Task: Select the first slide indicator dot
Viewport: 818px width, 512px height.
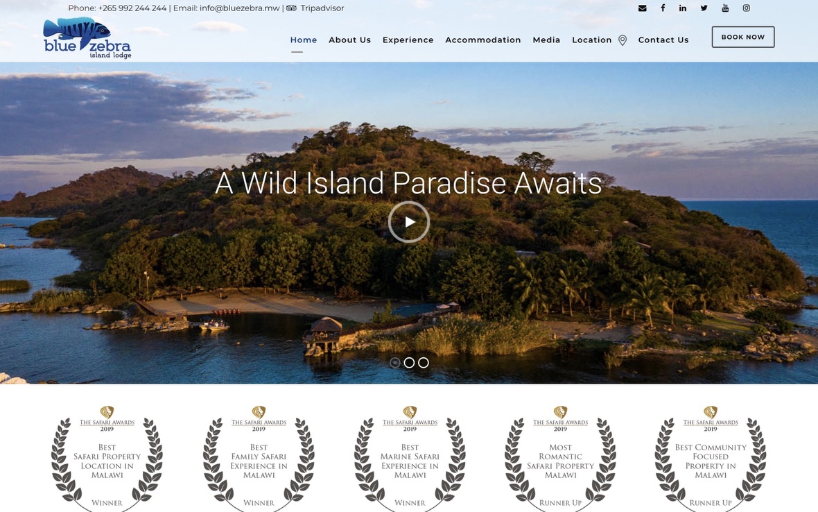Action: (395, 362)
